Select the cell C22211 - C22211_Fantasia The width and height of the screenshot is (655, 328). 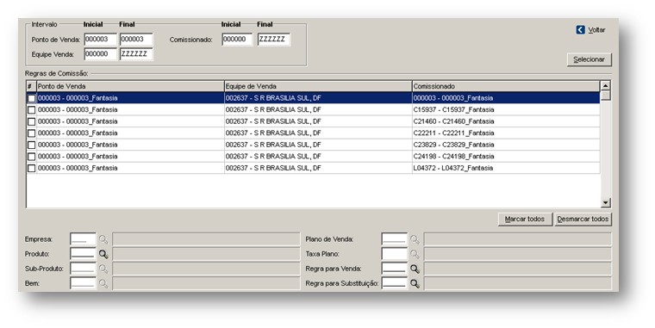pos(506,133)
